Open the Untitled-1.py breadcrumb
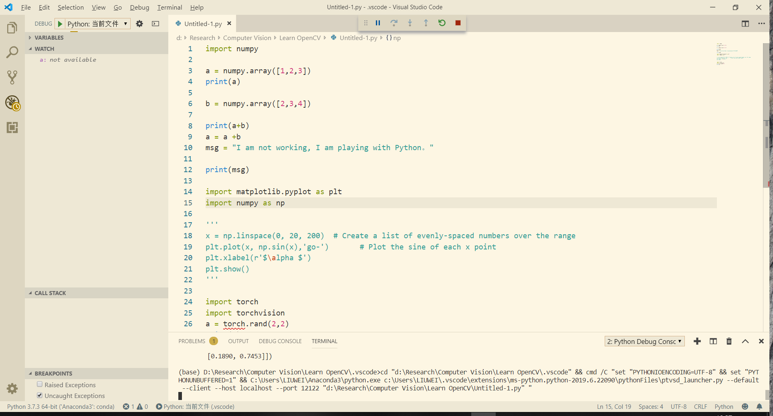 [354, 38]
